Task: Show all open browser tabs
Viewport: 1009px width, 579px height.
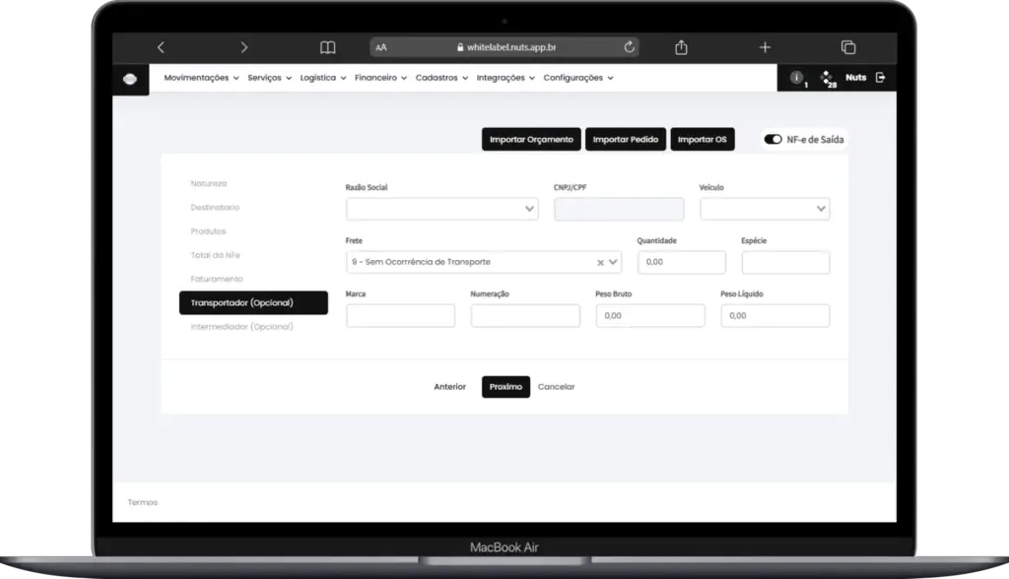Action: (848, 47)
